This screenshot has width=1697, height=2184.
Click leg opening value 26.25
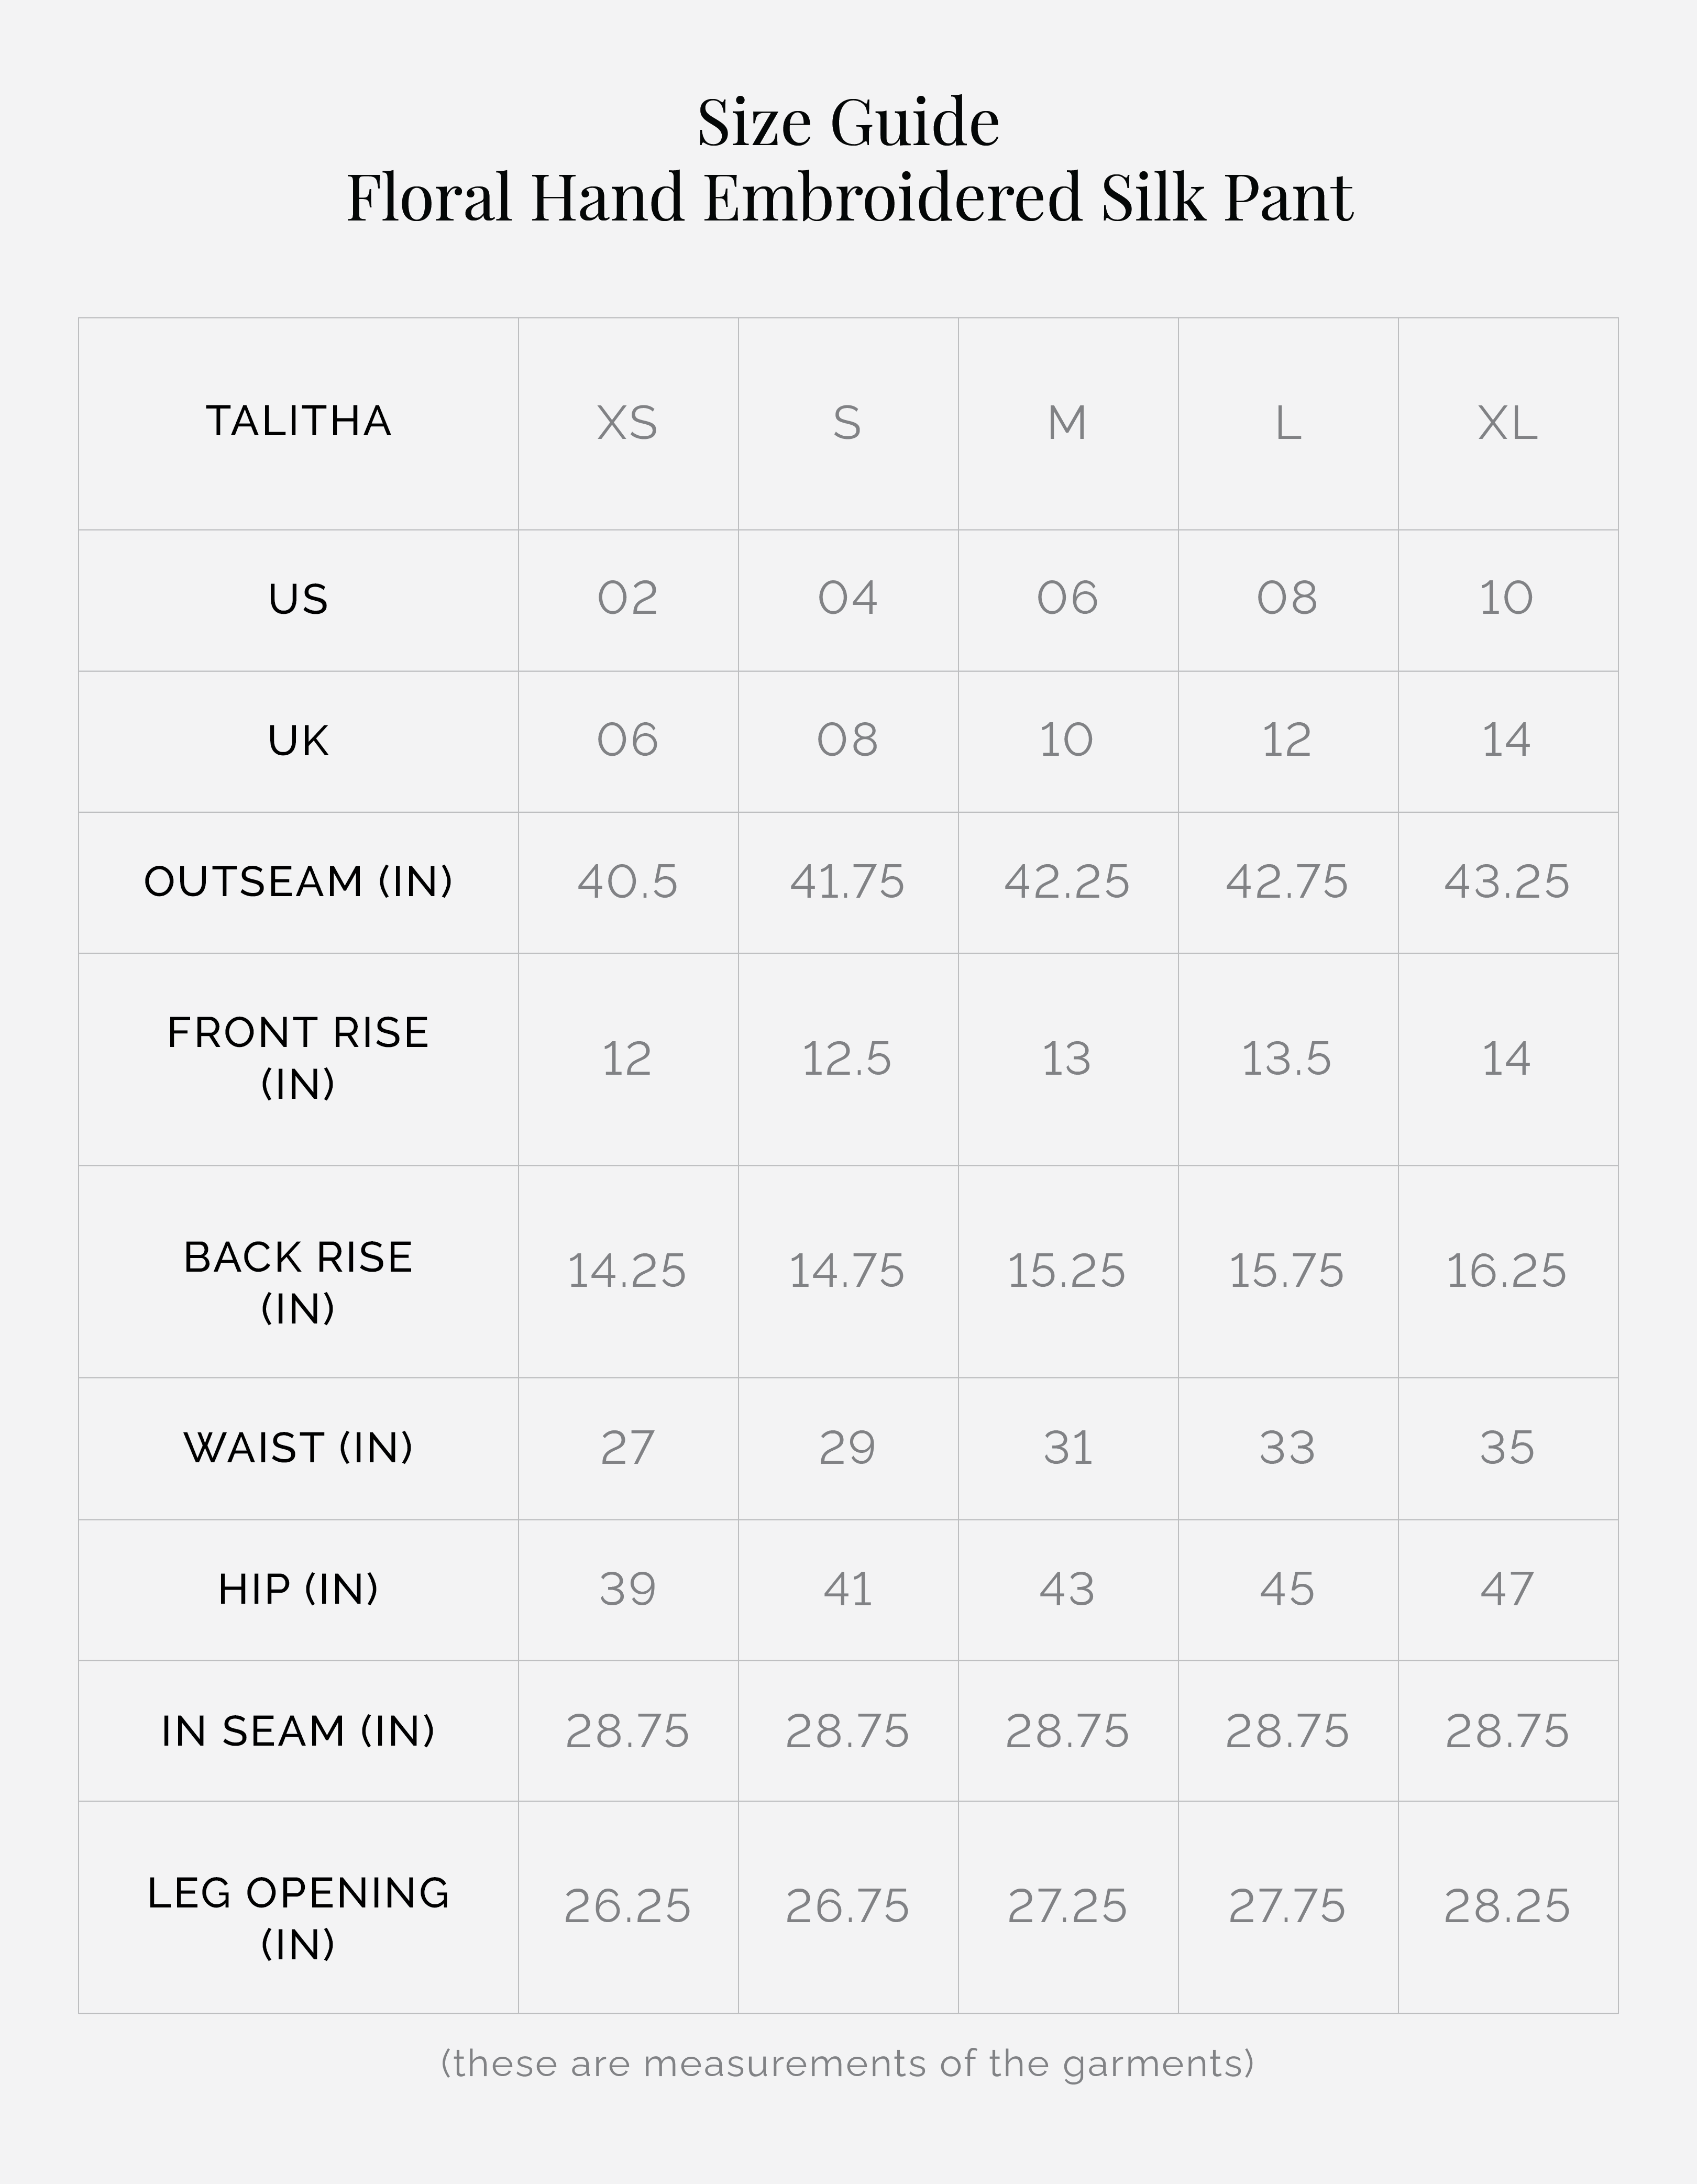[x=627, y=1906]
